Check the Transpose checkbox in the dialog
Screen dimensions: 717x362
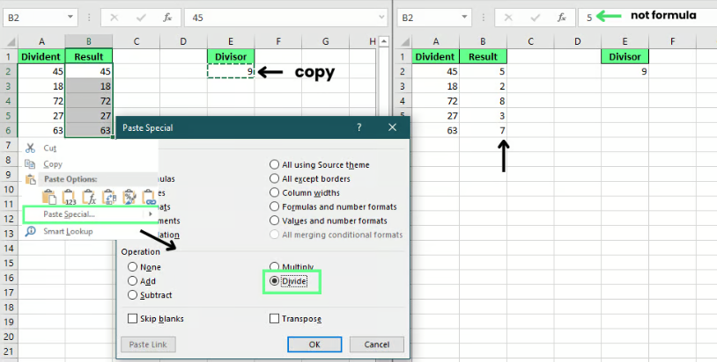(274, 319)
